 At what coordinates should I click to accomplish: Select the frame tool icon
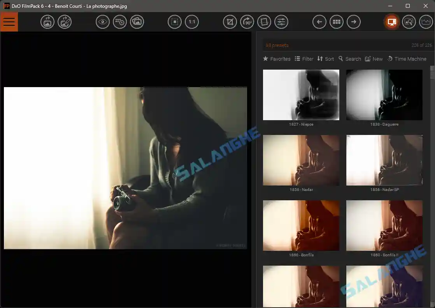pyautogui.click(x=264, y=22)
